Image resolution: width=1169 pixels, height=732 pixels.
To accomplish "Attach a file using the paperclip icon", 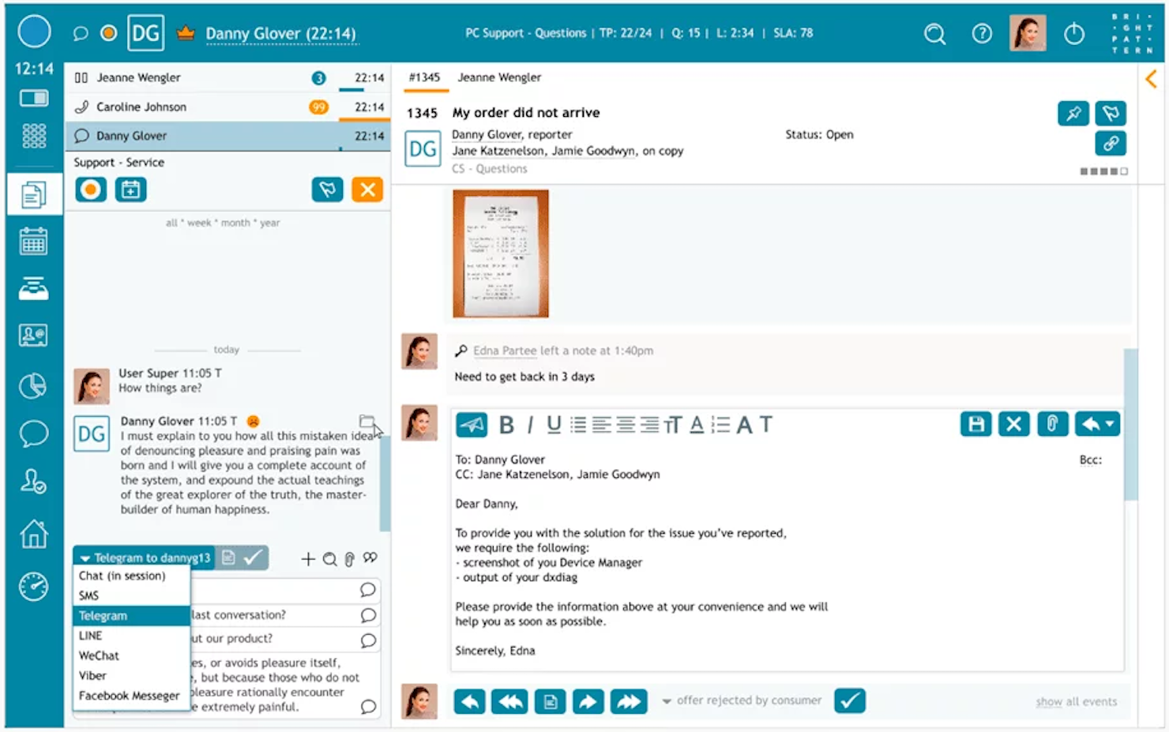I will 1052,424.
